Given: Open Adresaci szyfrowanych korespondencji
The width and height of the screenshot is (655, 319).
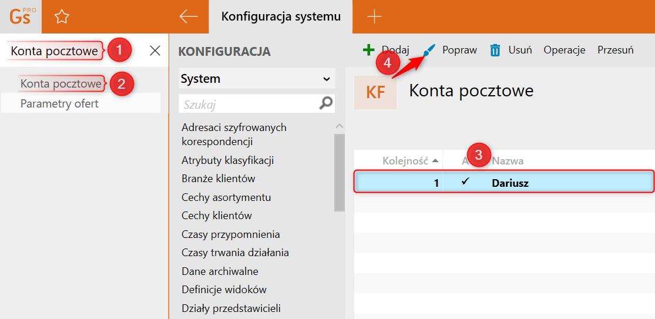Looking at the screenshot, I should [x=234, y=135].
